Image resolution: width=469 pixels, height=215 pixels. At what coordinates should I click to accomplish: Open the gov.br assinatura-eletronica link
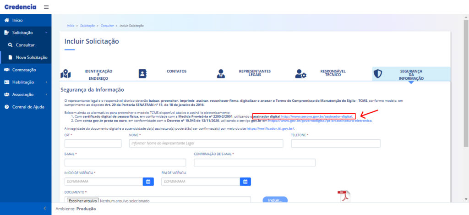pos(320,121)
